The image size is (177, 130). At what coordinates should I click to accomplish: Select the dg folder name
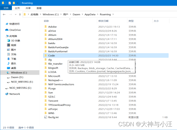[x=50, y=60]
